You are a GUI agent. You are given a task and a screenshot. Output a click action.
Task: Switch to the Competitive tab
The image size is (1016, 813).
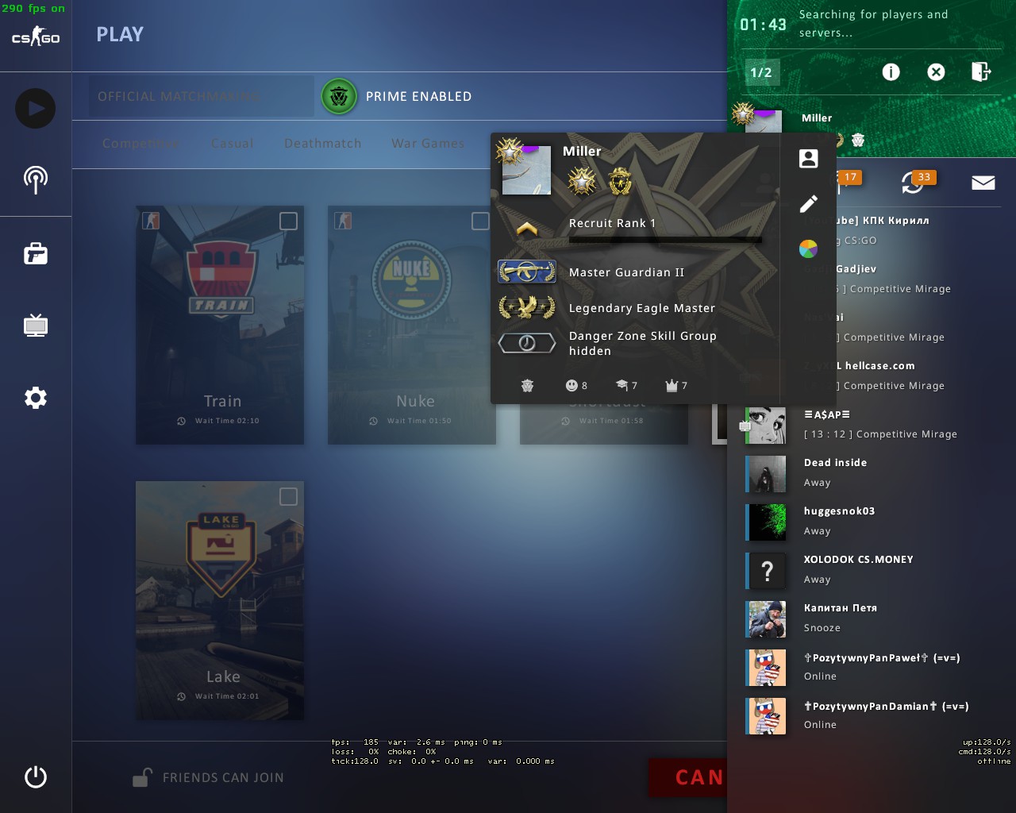click(140, 144)
